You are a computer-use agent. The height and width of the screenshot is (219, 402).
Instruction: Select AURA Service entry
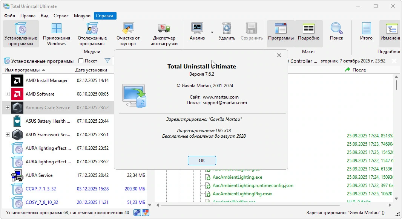click(74, 175)
